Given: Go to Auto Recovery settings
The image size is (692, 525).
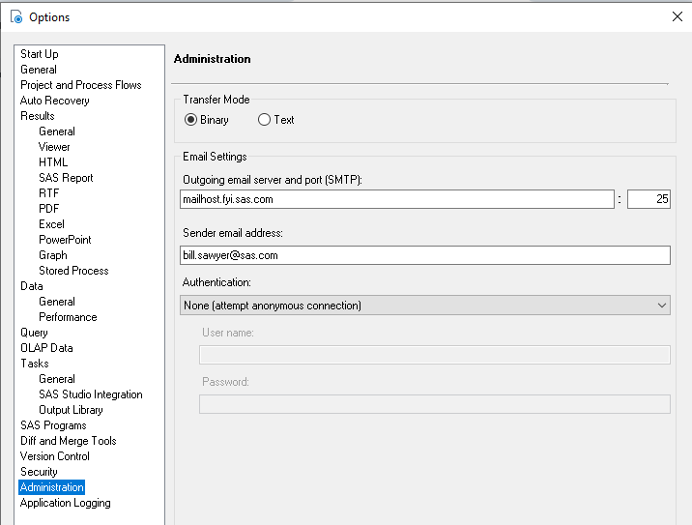Looking at the screenshot, I should (55, 101).
